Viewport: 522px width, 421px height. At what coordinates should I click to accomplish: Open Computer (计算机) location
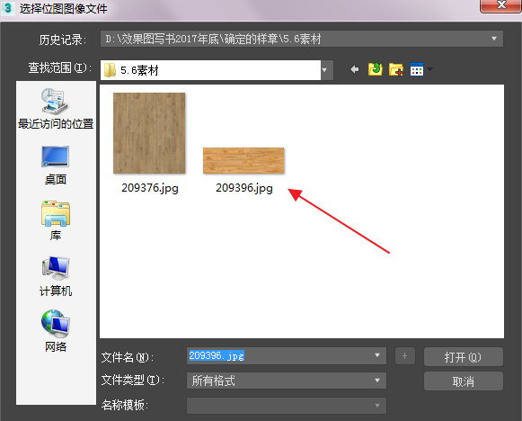click(56, 276)
